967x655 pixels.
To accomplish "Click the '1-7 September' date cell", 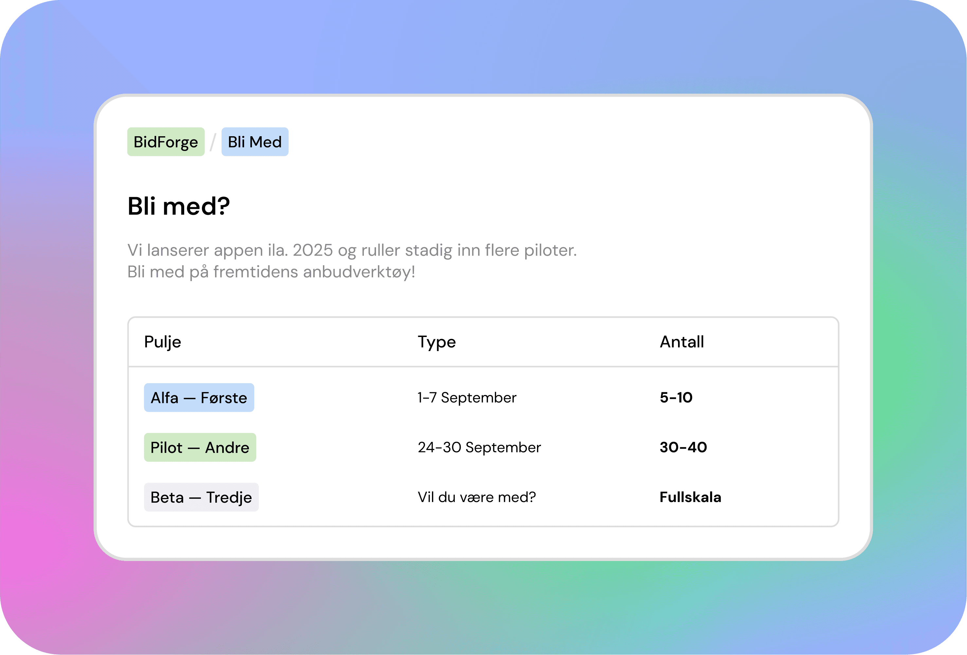I will (467, 398).
